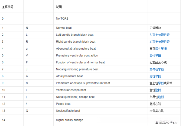Open the 逸搏 link in 室性逸搏
The image size is (181, 126).
pos(157,90)
